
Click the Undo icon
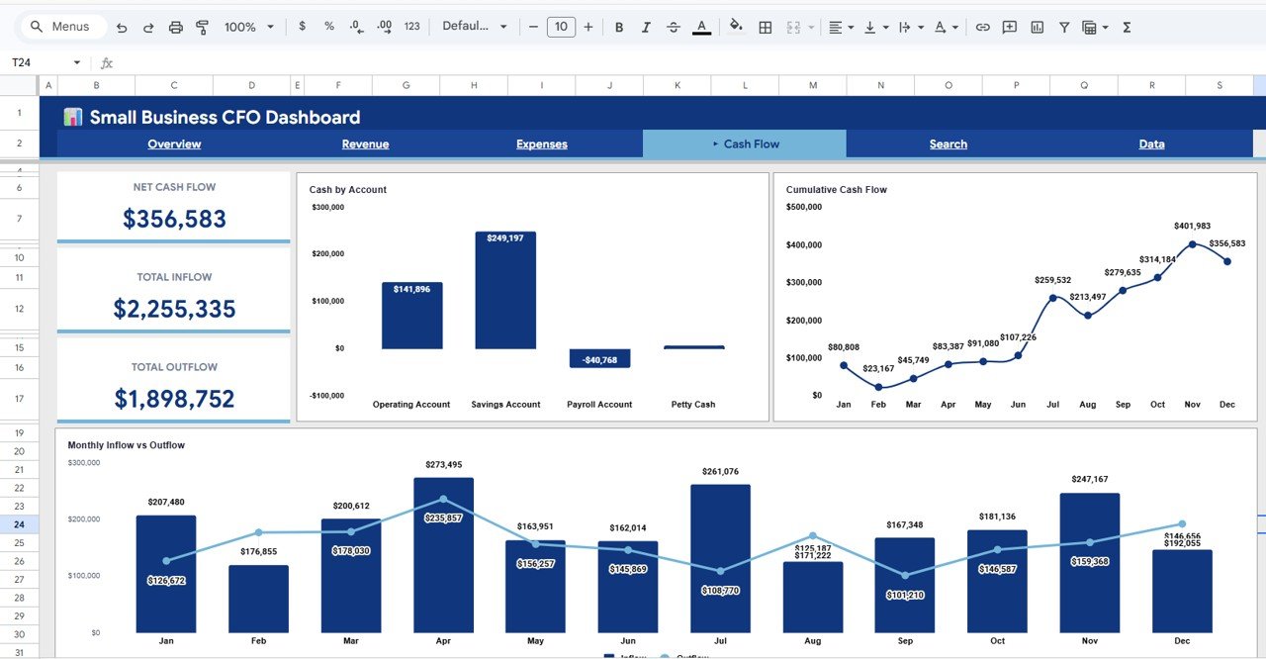pyautogui.click(x=121, y=27)
